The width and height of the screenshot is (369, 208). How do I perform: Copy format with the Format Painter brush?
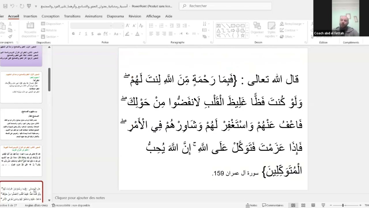coord(10,36)
